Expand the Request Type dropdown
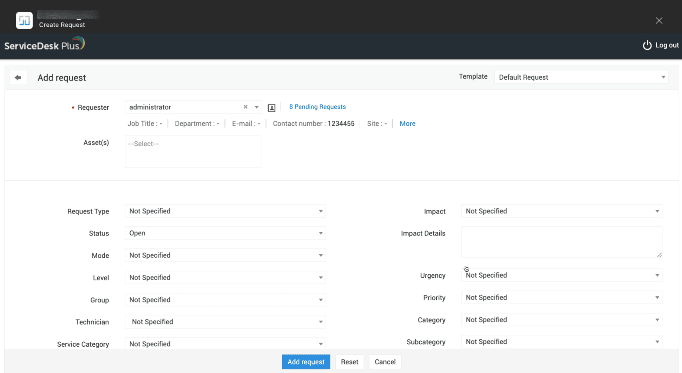The width and height of the screenshot is (682, 373). pyautogui.click(x=225, y=211)
